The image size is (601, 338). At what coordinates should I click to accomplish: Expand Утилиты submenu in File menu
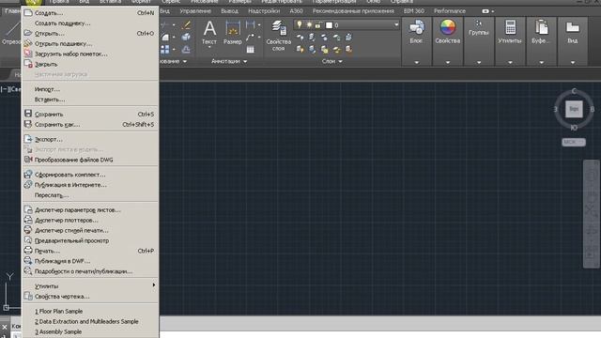pos(90,286)
